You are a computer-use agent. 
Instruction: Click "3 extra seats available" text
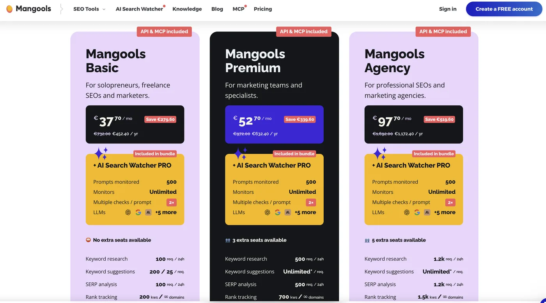coord(259,240)
